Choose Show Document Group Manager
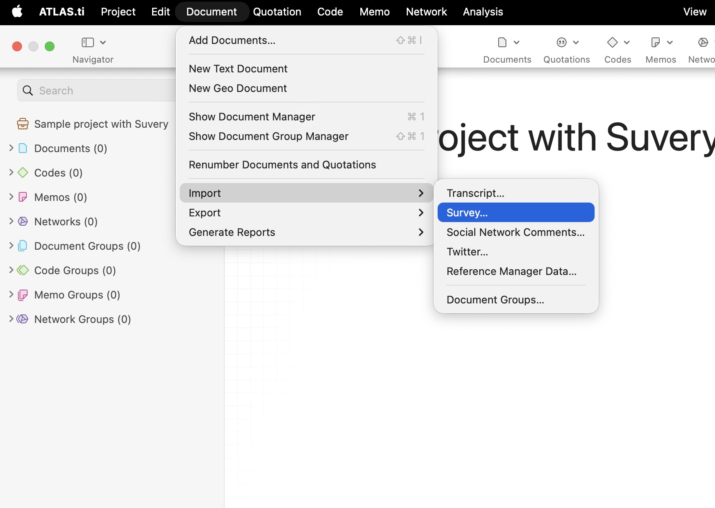 (307, 136)
